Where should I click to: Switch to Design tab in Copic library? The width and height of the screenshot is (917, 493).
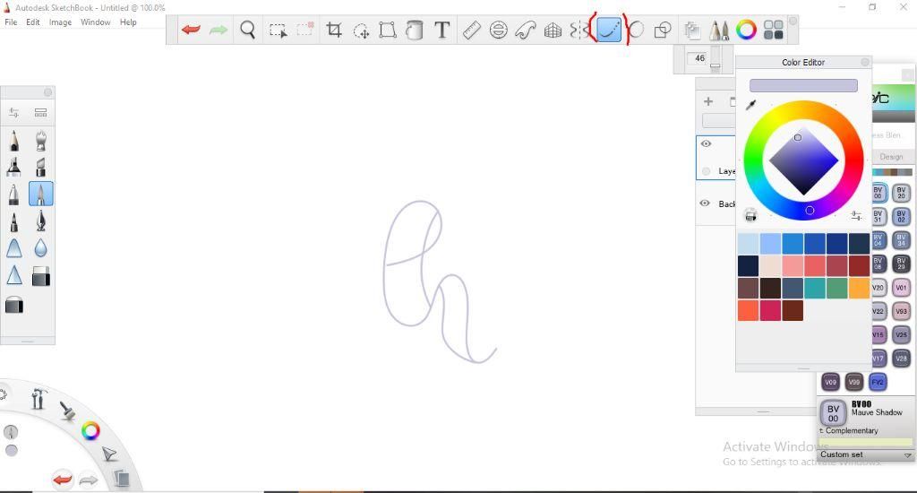point(891,157)
